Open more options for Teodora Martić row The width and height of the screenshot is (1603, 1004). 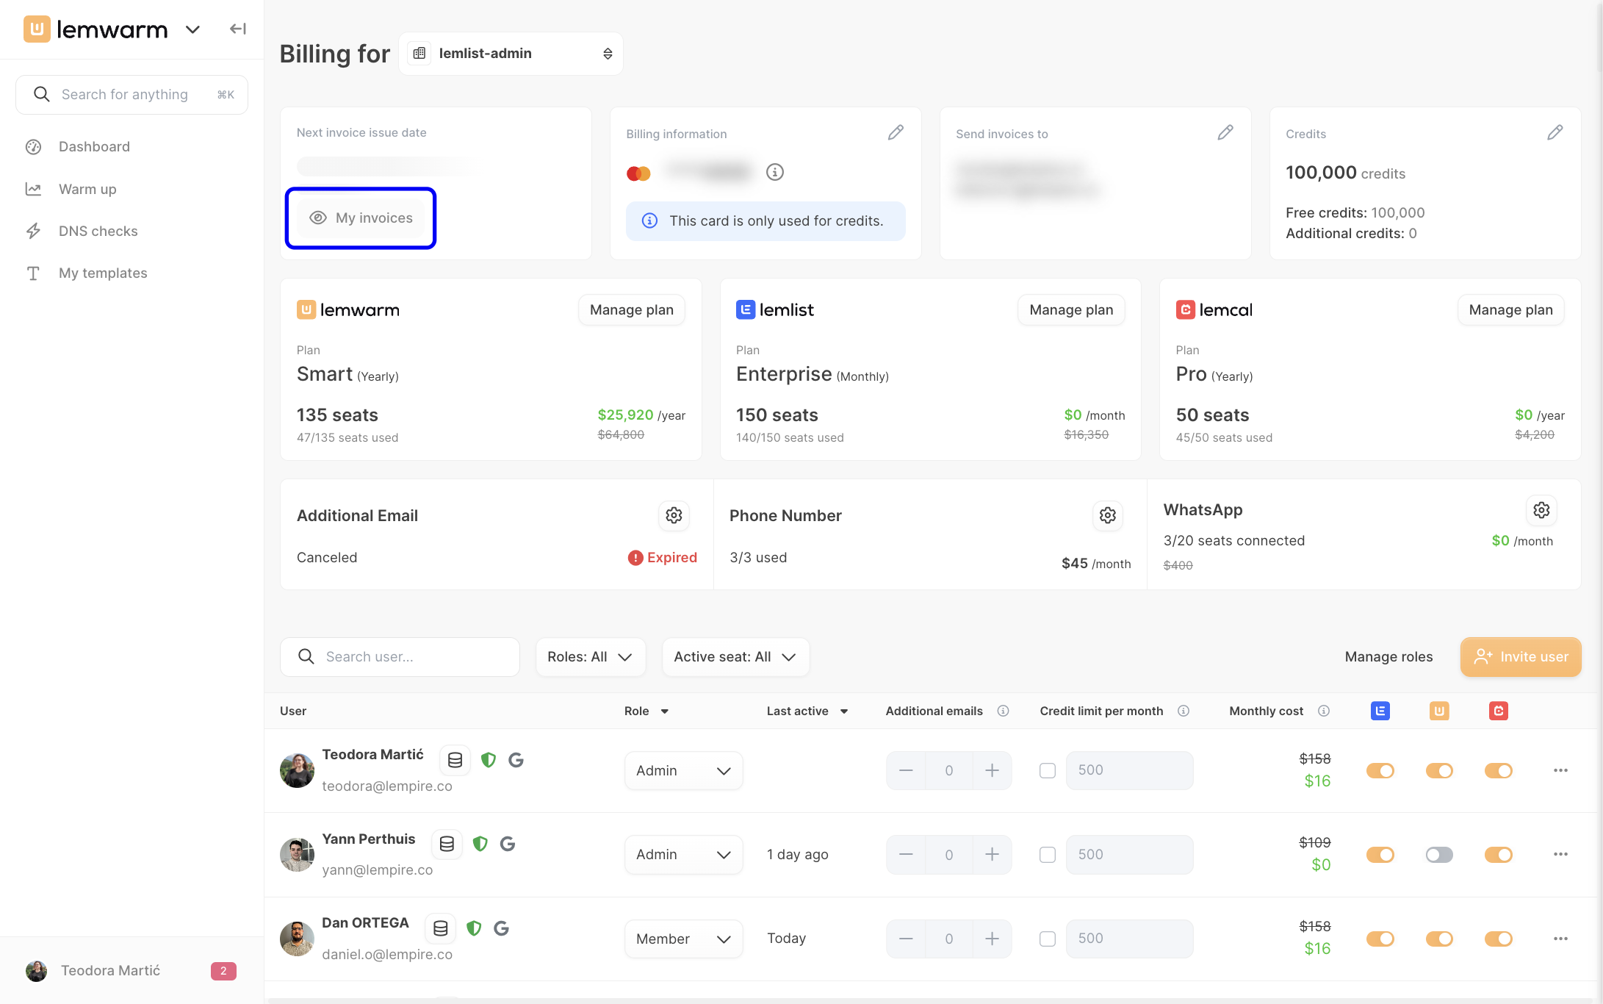(1560, 770)
